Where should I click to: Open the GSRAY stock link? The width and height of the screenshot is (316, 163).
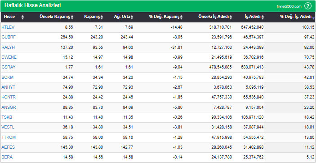click(9, 67)
